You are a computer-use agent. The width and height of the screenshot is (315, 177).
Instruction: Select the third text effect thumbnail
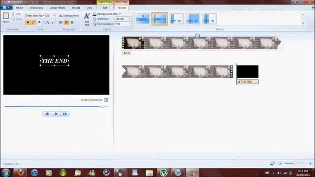pyautogui.click(x=176, y=19)
